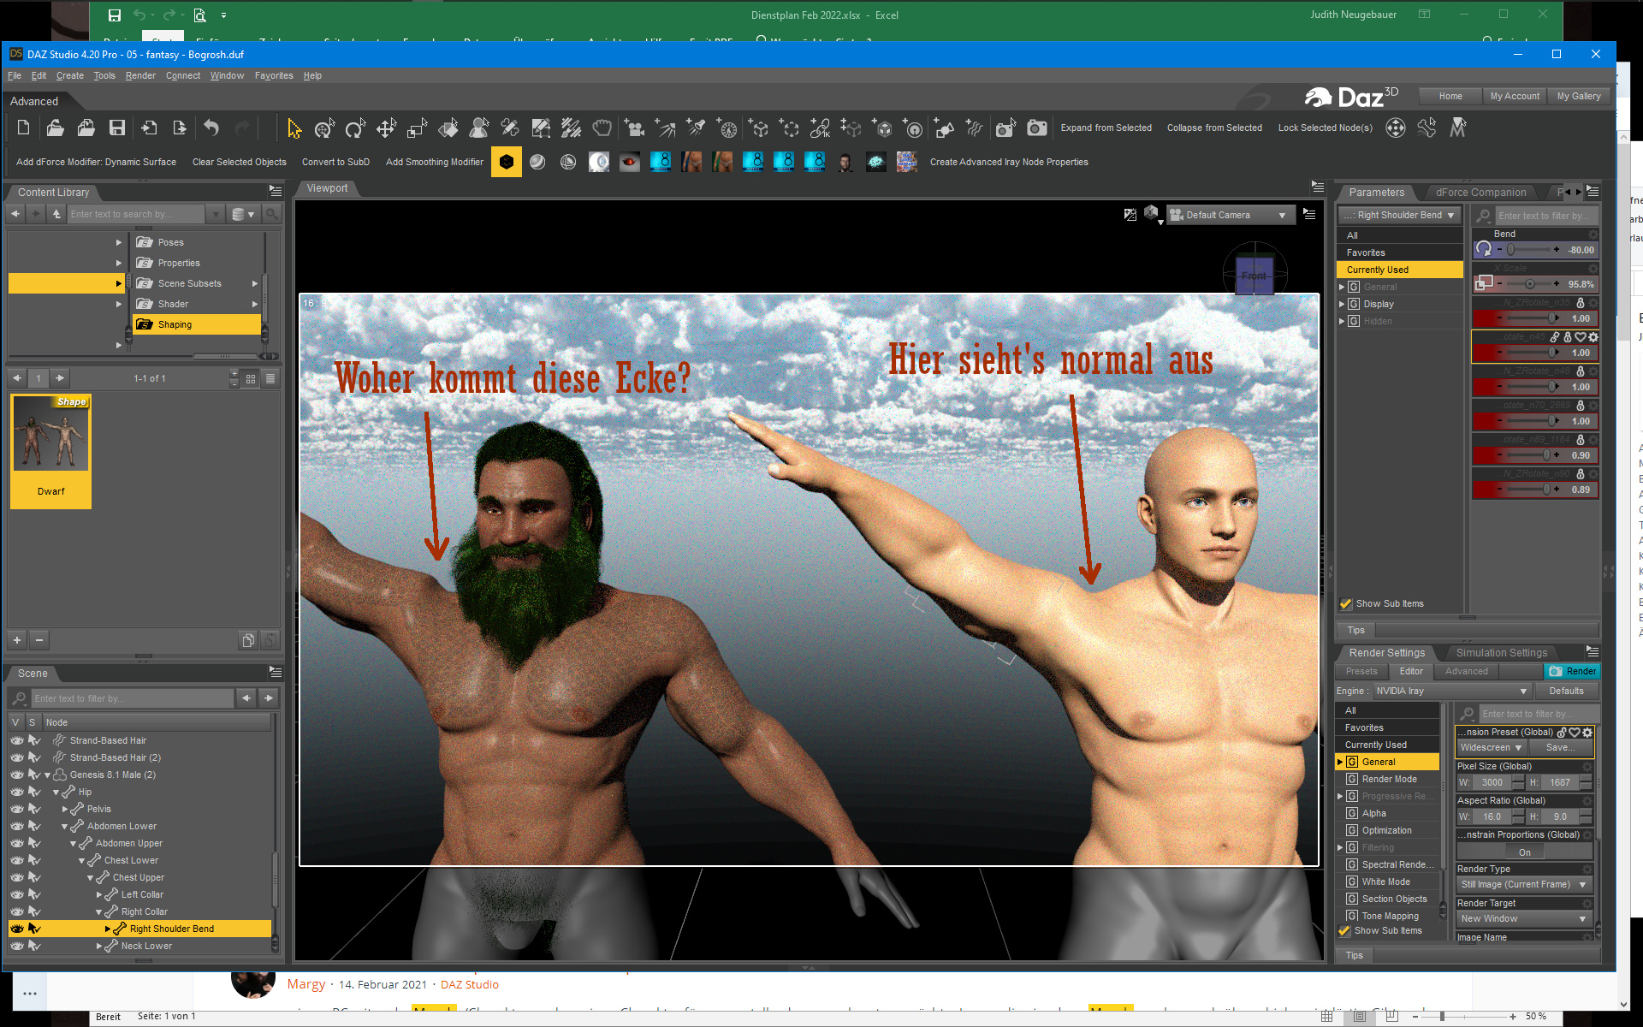
Task: Open the Render menu
Action: tap(140, 75)
